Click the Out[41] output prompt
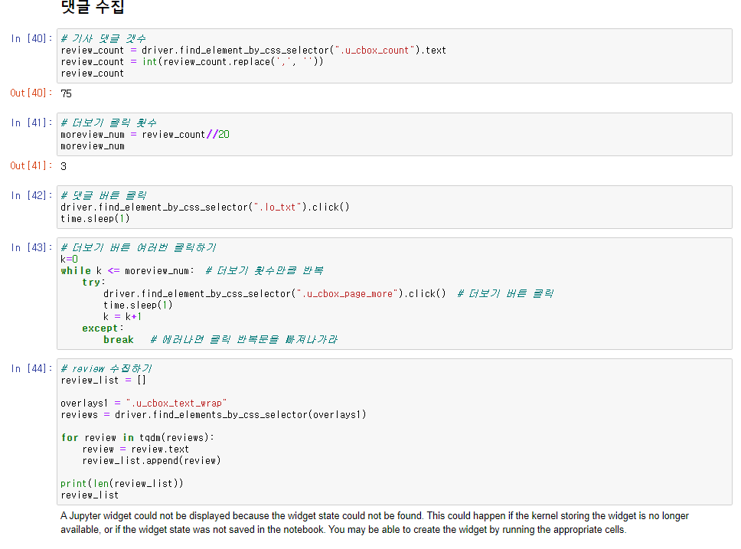 [x=31, y=166]
